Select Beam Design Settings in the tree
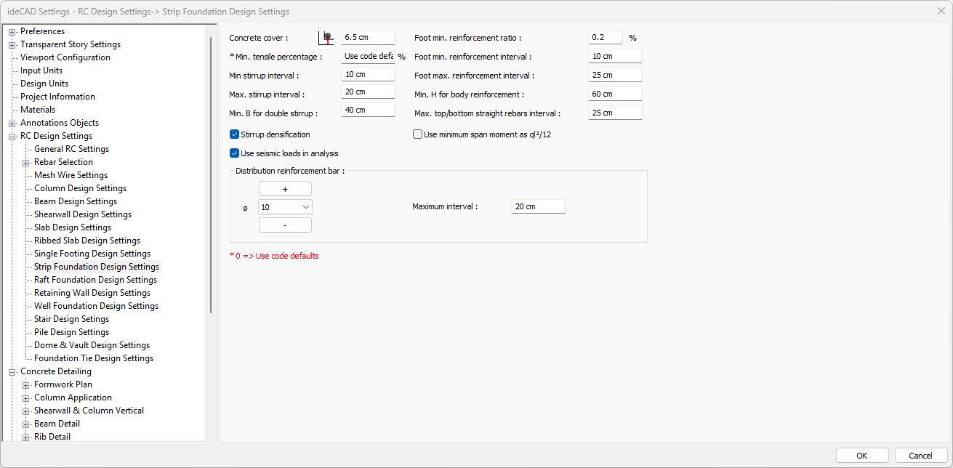This screenshot has width=953, height=468. click(x=76, y=201)
